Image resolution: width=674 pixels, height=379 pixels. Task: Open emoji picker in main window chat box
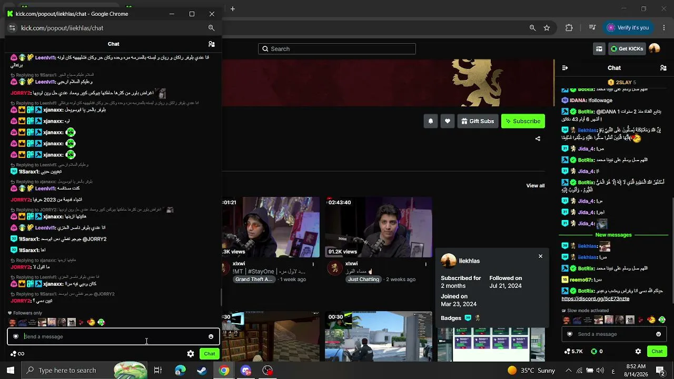[658, 334]
